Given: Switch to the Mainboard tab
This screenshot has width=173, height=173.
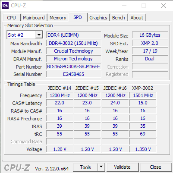Looking at the screenshot, I should [x=34, y=18].
